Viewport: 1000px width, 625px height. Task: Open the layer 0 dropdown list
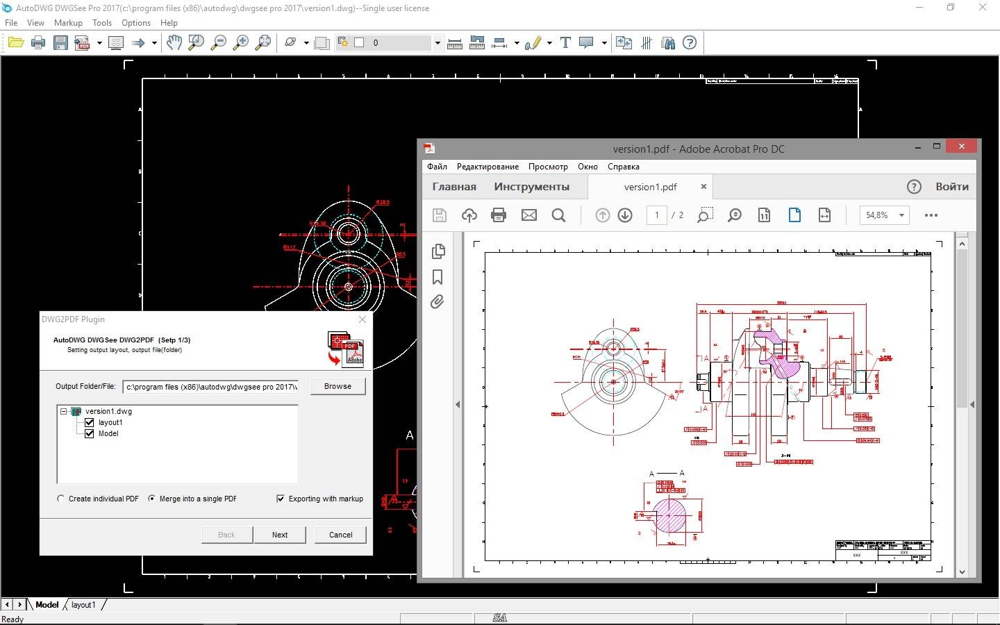(x=437, y=43)
